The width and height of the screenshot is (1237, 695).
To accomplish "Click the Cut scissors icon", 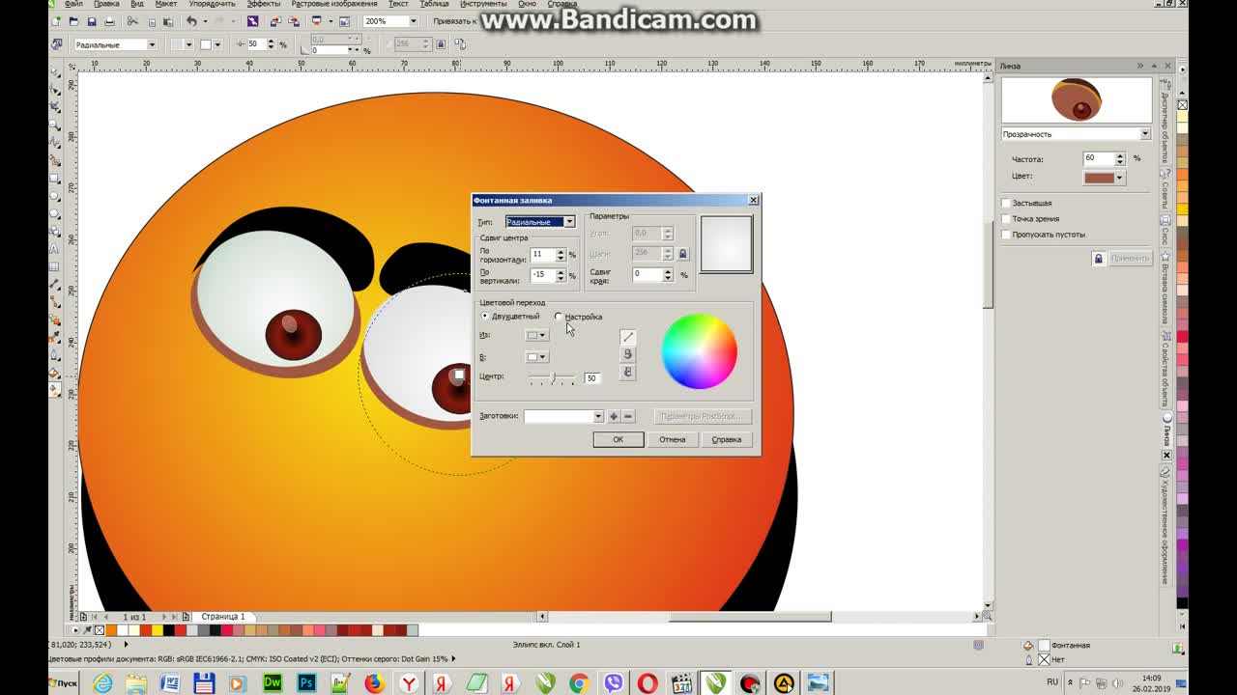I will point(132,21).
